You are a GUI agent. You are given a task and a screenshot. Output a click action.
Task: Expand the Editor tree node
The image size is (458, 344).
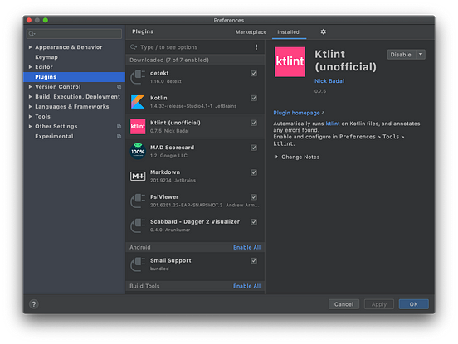(x=30, y=67)
